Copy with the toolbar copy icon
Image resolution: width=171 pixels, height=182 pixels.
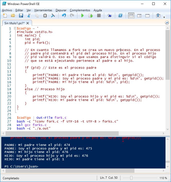(37, 15)
